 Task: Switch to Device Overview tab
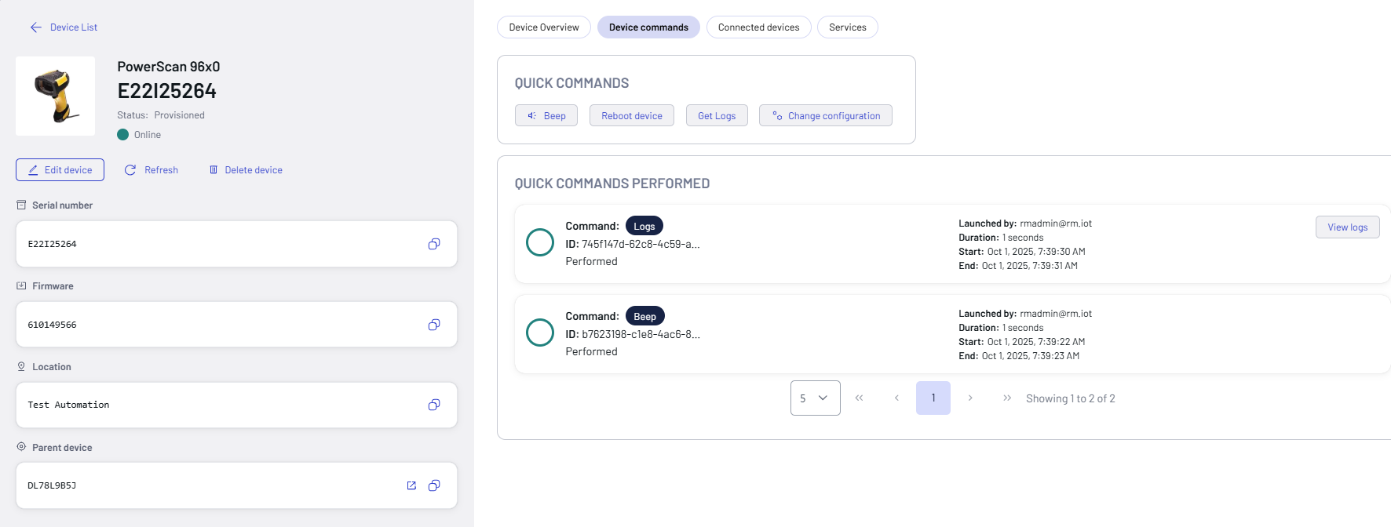pos(544,27)
